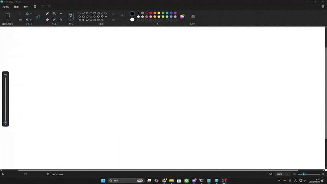Click the fit to window icon
Screen dimensions: 327x184
click(271, 174)
